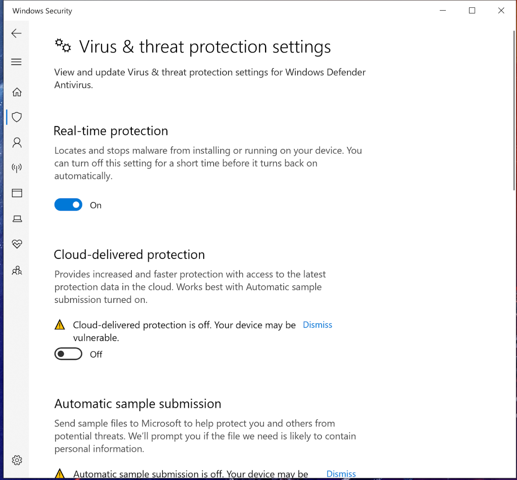This screenshot has width=517, height=480.
Task: Open Firewall & network protection icon
Action: [17, 168]
